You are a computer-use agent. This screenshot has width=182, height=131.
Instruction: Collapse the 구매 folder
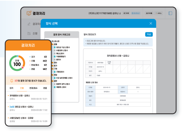click(x=54, y=69)
